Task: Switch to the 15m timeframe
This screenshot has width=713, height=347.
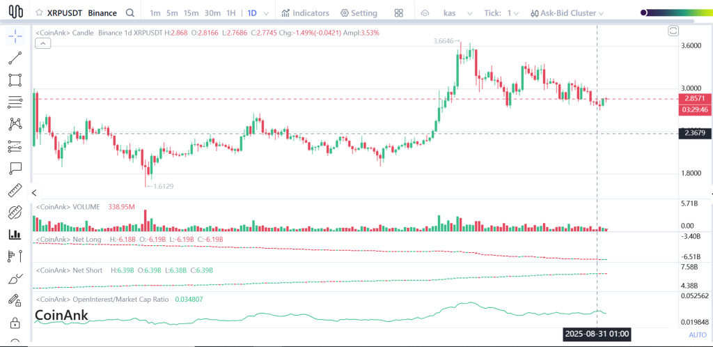Action: [x=191, y=13]
